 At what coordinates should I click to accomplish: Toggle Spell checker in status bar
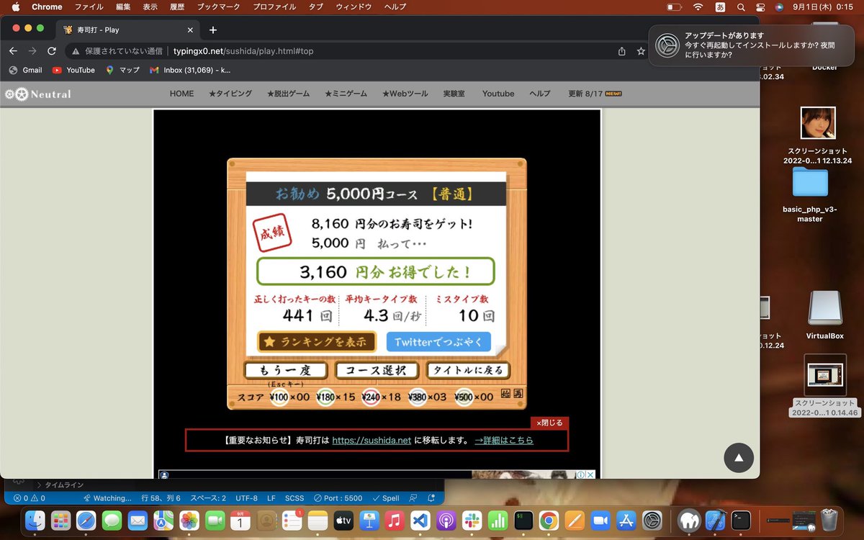[386, 498]
